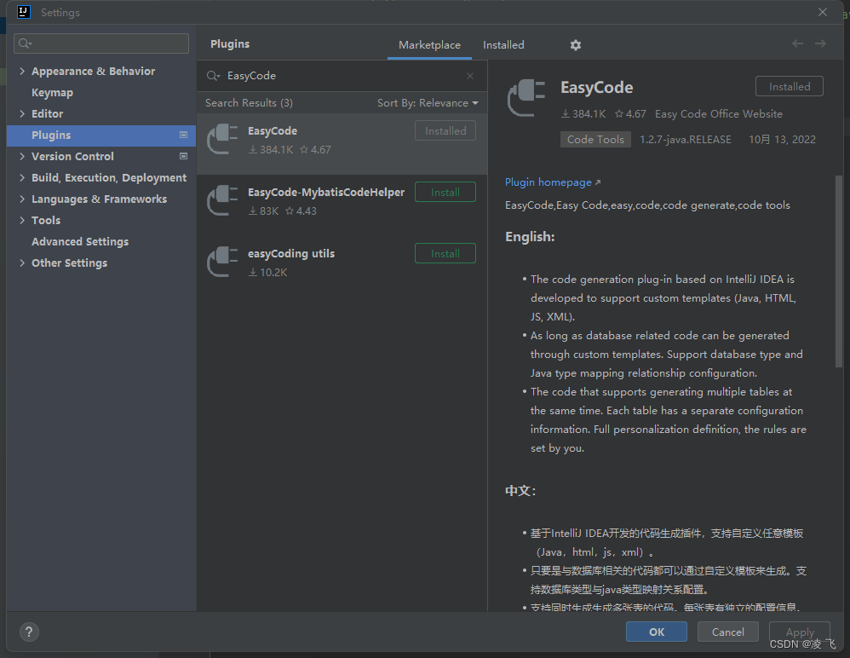Viewport: 850px width, 658px height.
Task: Select Advanced Settings in settings tree
Action: click(80, 242)
